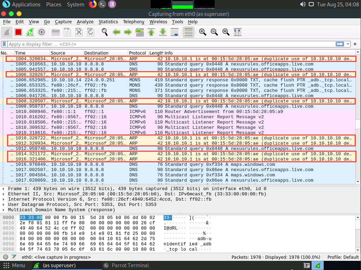This screenshot has width=361, height=270.
Task: Save the capture file
Action: click(x=67, y=32)
